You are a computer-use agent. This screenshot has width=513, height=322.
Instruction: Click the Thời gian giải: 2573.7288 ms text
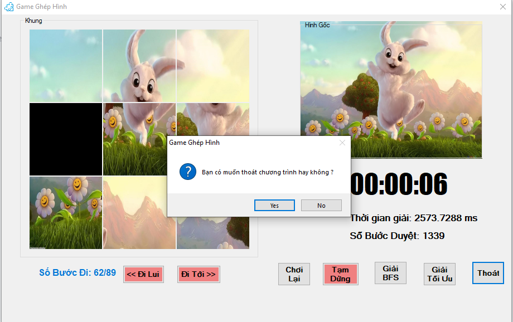click(x=414, y=218)
